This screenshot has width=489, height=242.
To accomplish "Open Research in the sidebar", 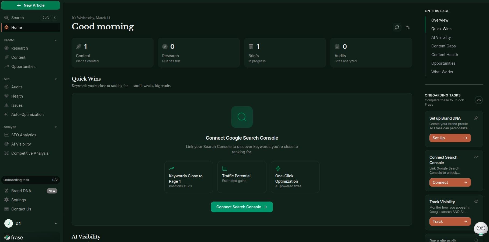I will pyautogui.click(x=30, y=48).
